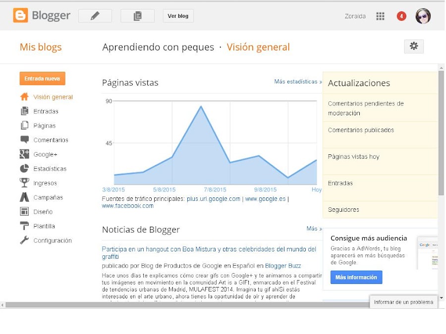This screenshot has height=334, width=446.
Task: Click Seguidores in Actualizaciones panel
Action: 343,210
